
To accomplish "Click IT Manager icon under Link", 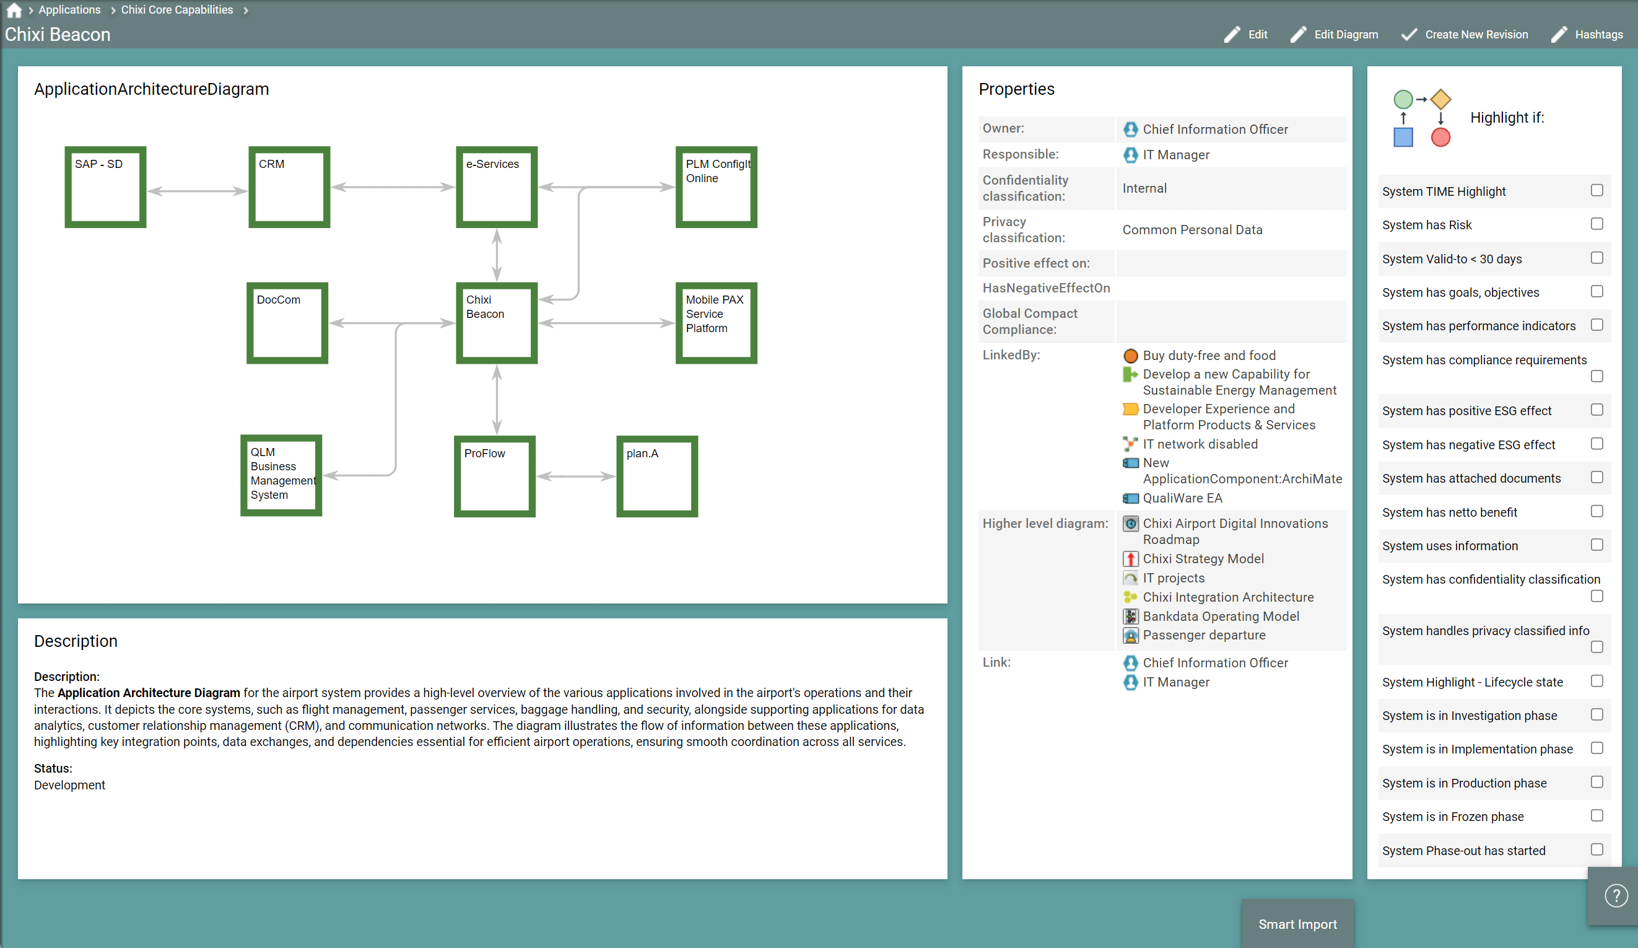I will (x=1130, y=682).
